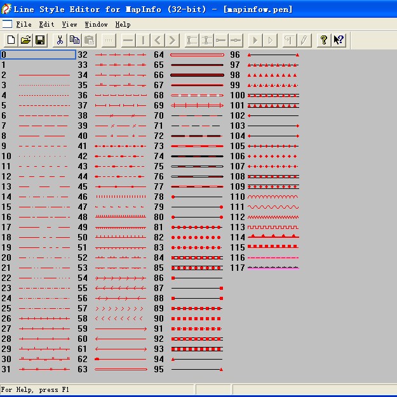Click the application logo in title bar
397x397 pixels.
click(x=6, y=9)
